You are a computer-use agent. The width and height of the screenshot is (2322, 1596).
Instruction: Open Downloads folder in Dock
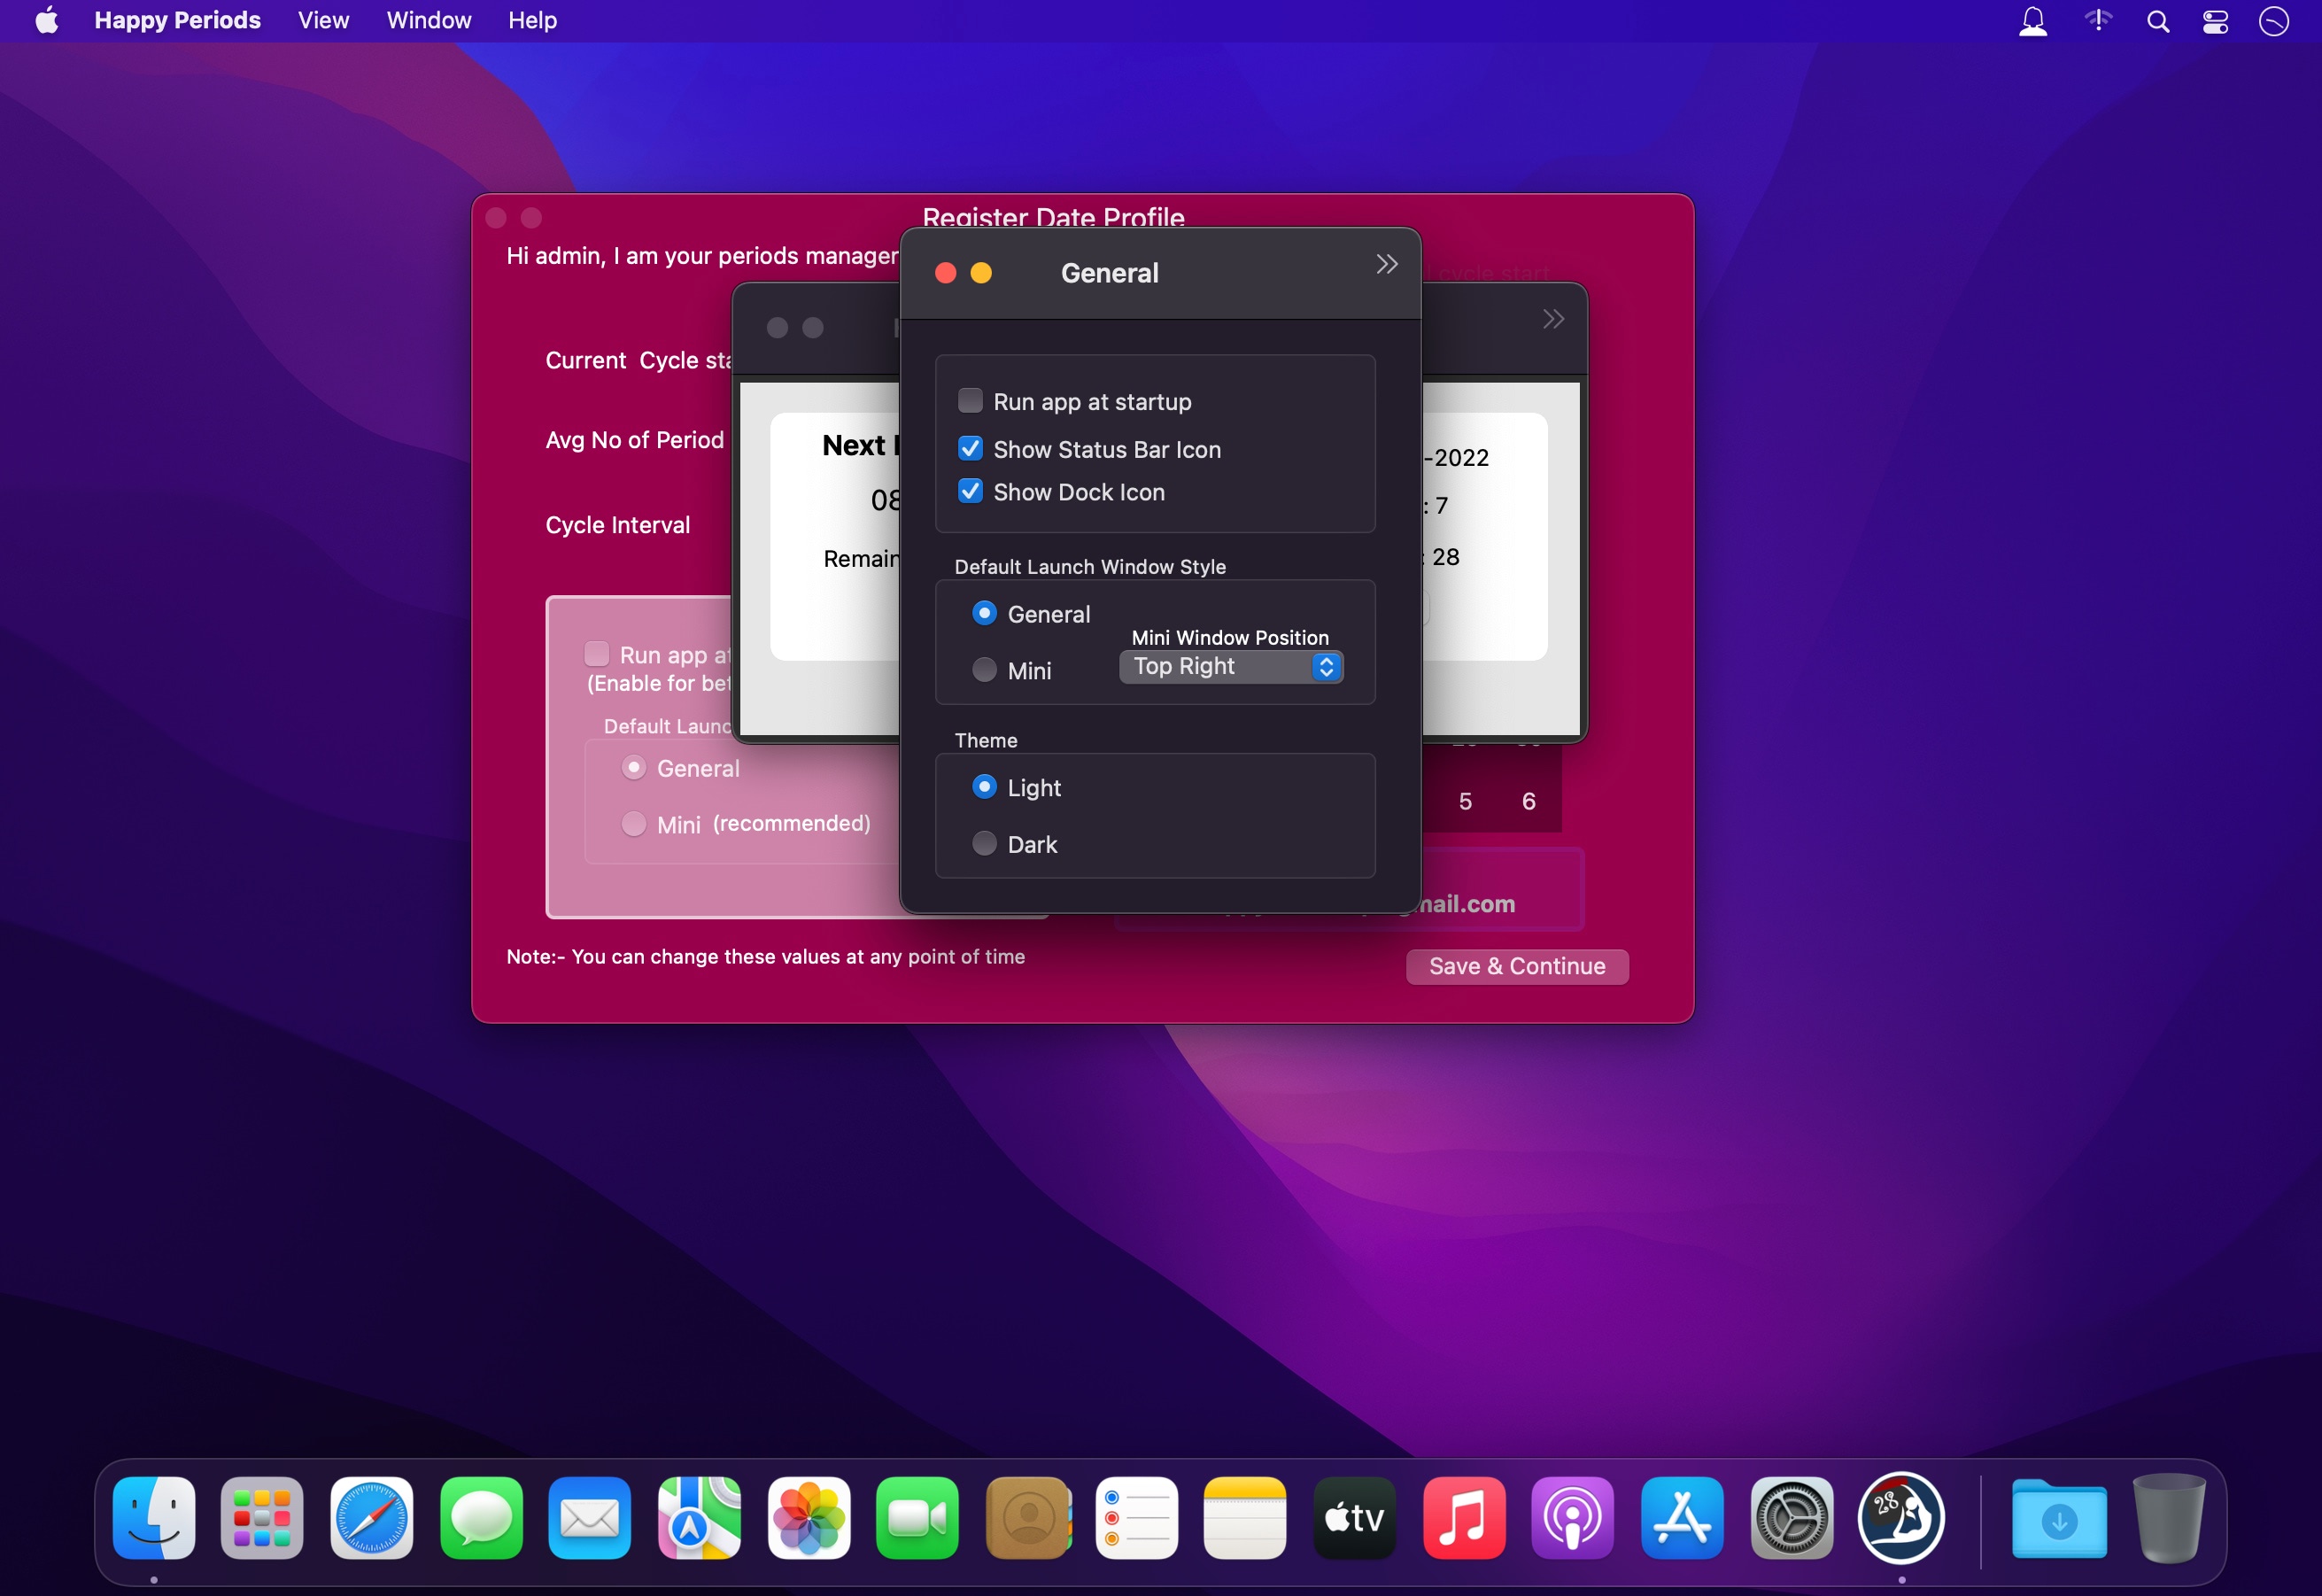coord(2058,1517)
